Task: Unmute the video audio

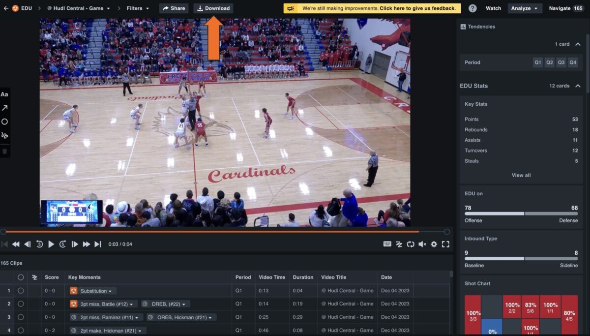Action: point(422,244)
